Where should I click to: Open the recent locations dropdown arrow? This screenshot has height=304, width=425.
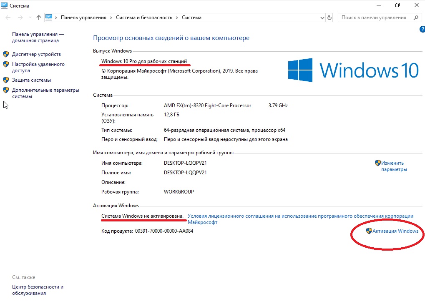coord(29,18)
